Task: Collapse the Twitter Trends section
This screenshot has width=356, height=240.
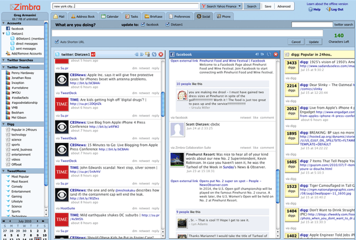Action: point(4,67)
